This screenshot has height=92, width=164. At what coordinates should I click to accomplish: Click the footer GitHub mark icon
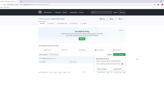coord(84,72)
